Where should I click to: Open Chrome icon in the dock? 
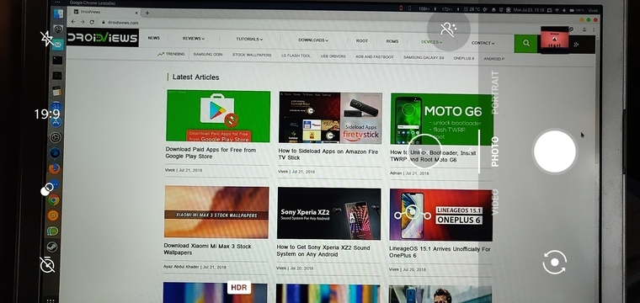53,199
